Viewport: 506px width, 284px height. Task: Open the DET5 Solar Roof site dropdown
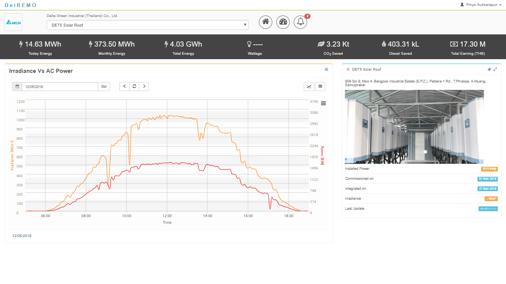147,25
